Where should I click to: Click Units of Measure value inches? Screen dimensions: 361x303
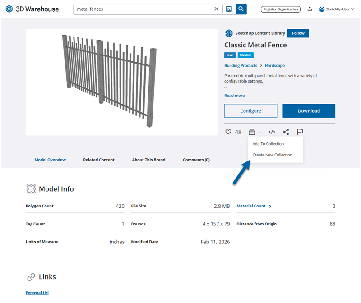(x=117, y=242)
